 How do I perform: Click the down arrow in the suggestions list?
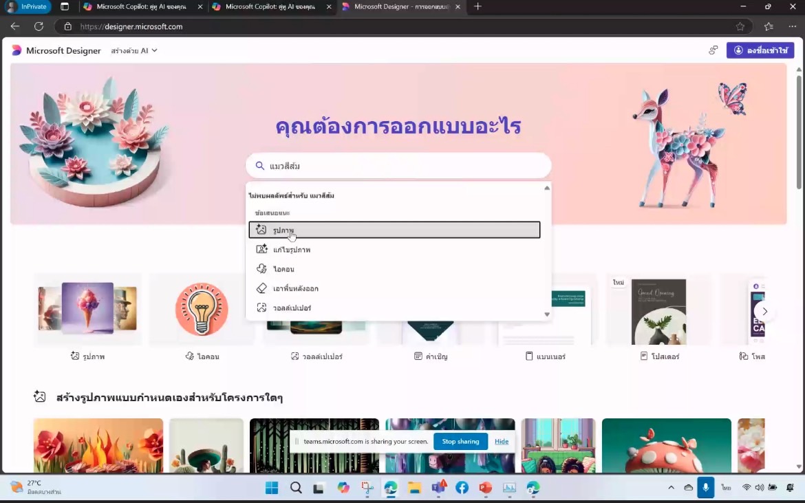coord(547,314)
